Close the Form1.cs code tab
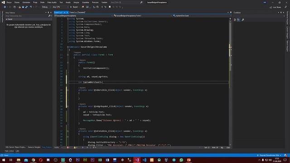 pos(68,12)
